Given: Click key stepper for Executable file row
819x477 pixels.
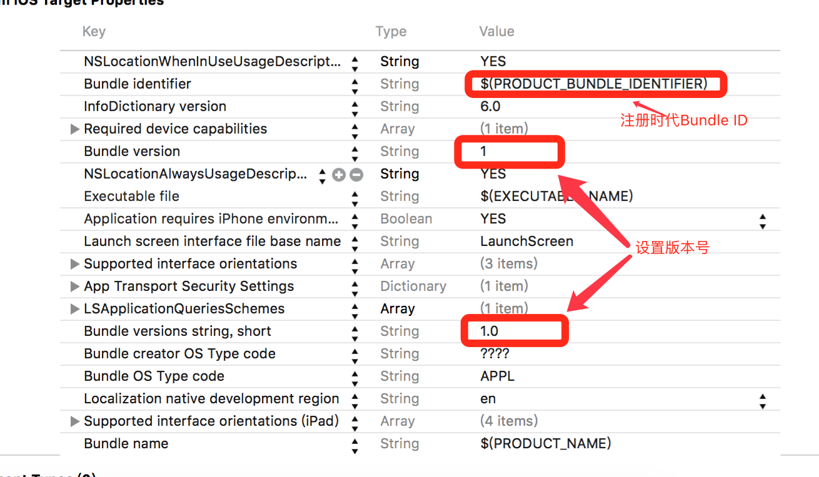Looking at the screenshot, I should tap(355, 197).
